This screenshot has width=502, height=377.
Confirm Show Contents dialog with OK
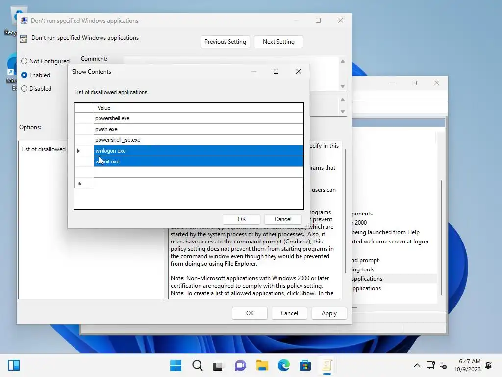[242, 219]
